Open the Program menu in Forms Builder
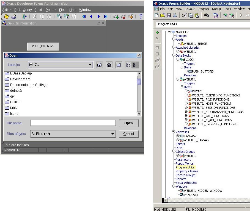The width and height of the screenshot is (250, 211). tap(203, 9)
